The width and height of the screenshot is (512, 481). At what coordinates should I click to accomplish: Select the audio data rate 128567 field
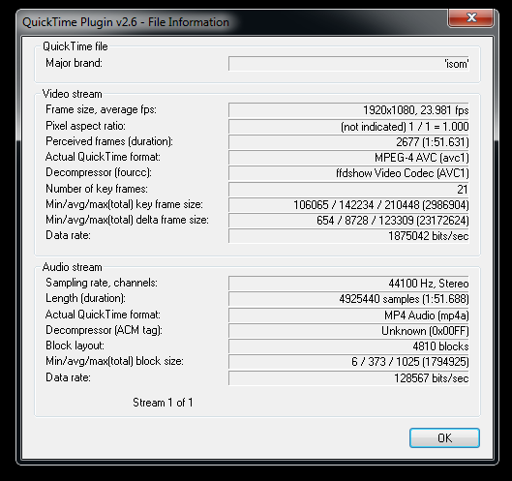[x=348, y=378]
